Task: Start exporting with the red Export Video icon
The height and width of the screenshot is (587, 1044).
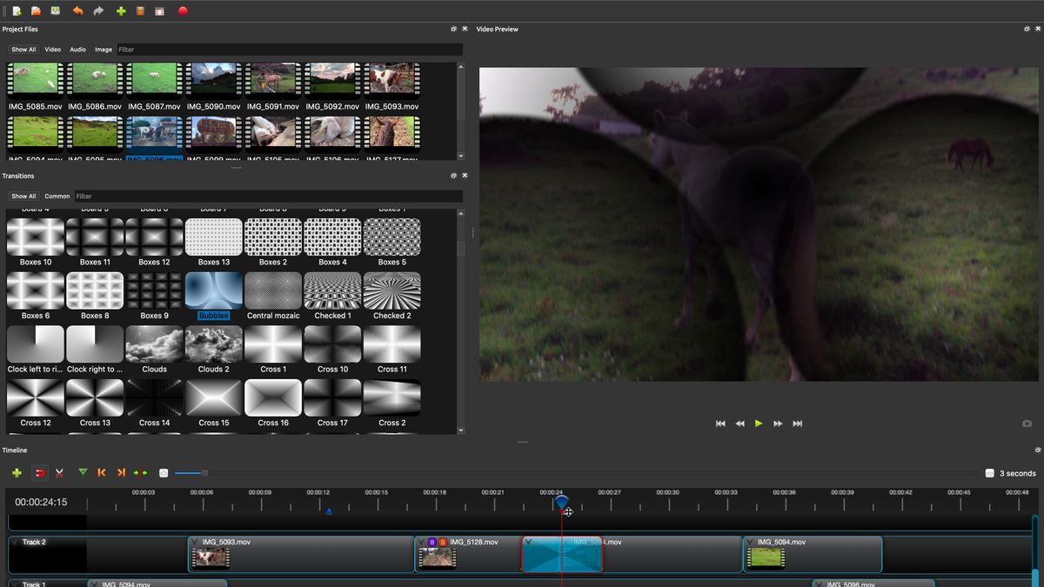Action: (181, 11)
